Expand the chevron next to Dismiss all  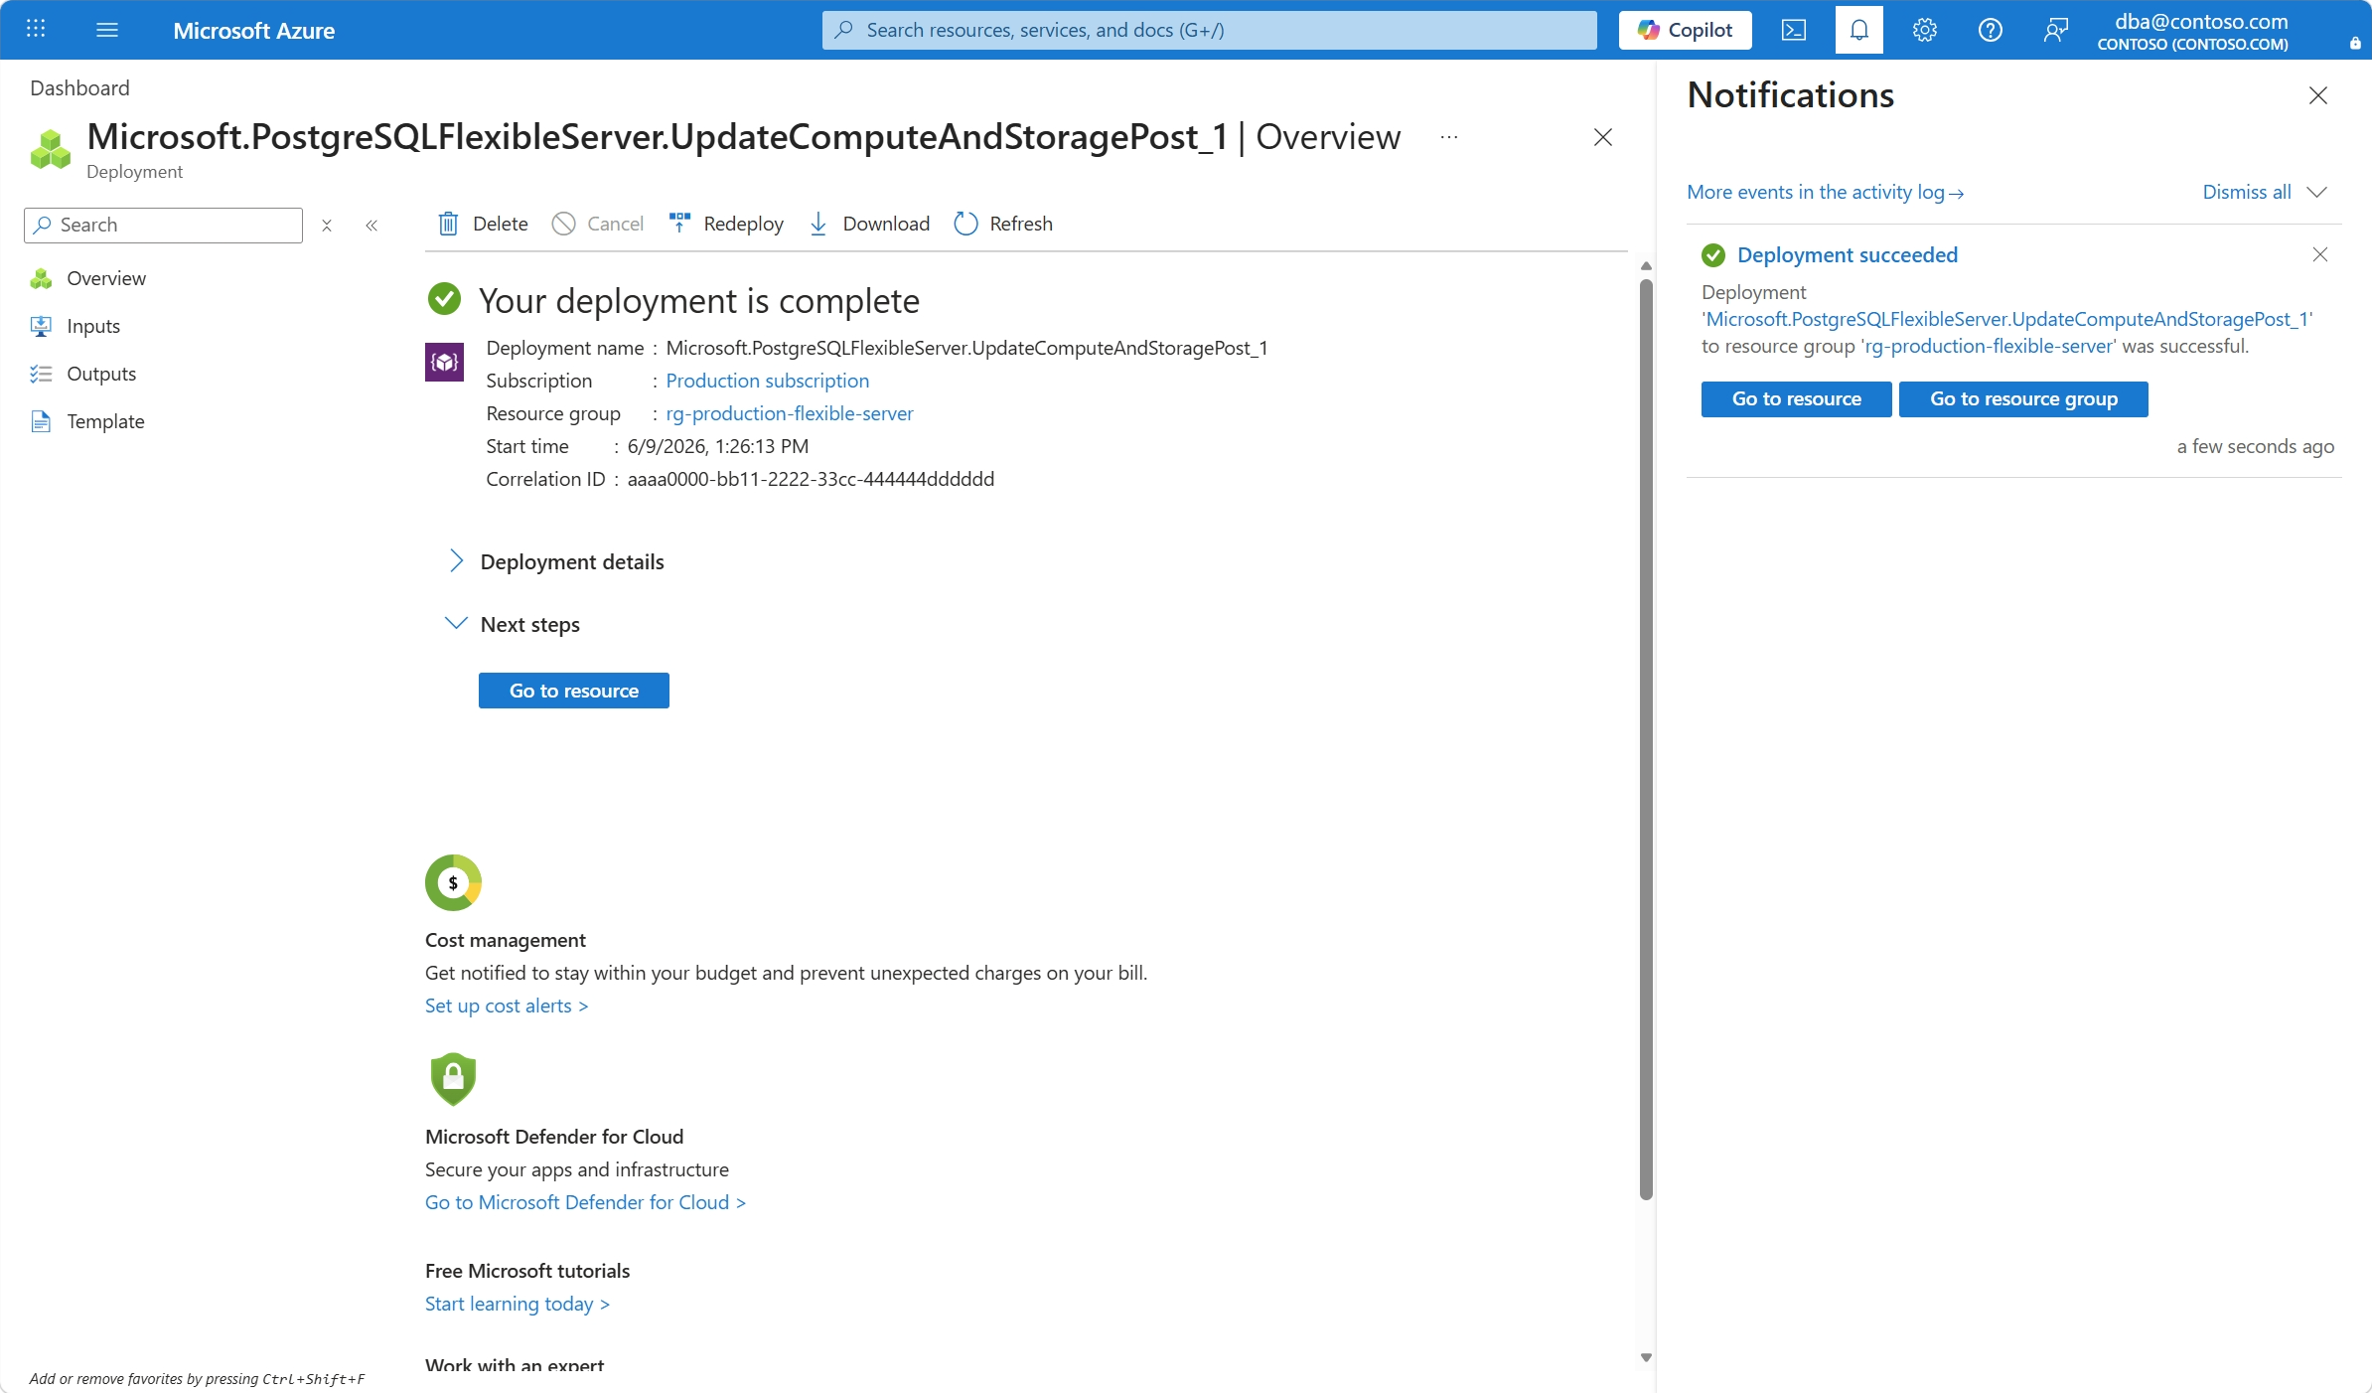pyautogui.click(x=2317, y=192)
